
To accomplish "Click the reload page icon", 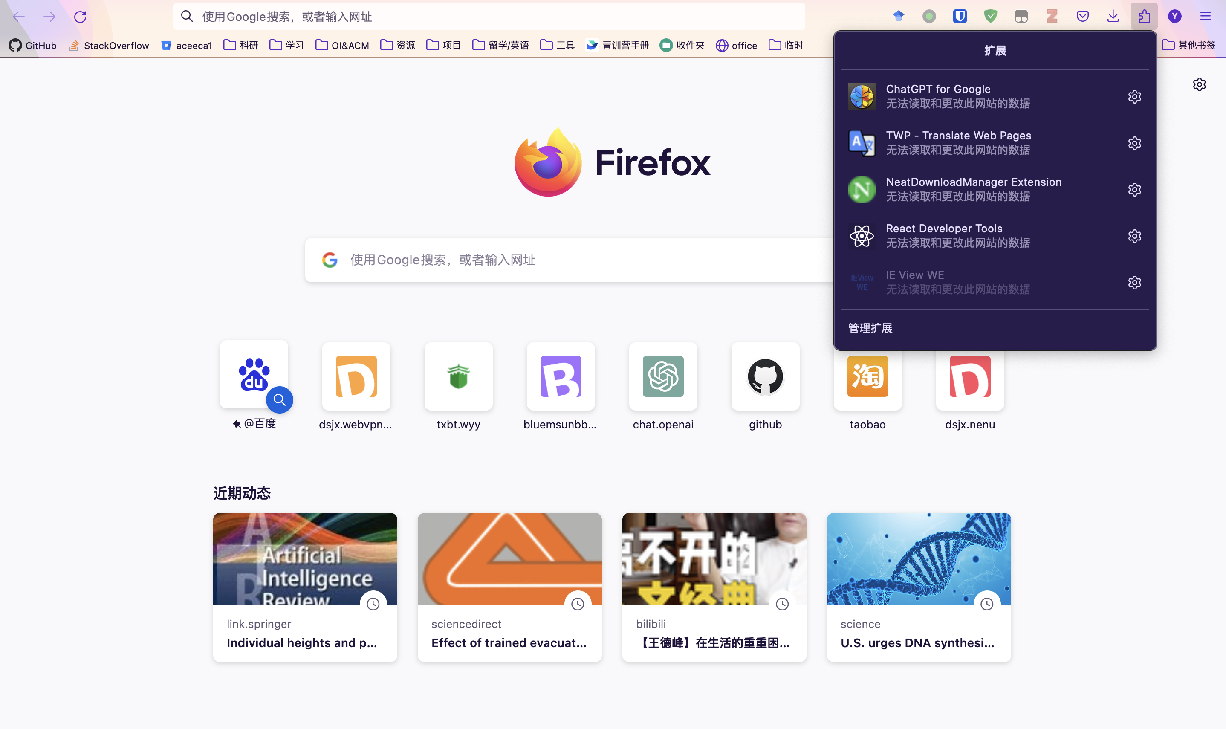I will [x=80, y=17].
